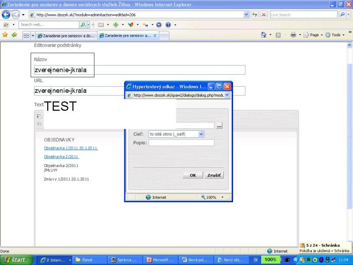The height and width of the screenshot is (265, 353).
Task: Click the Refresh icon beside the address bar
Action: pyautogui.click(x=255, y=15)
